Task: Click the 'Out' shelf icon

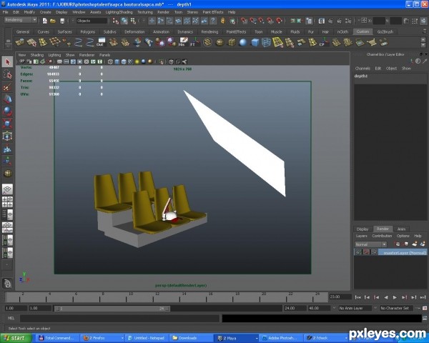Action: coord(100,42)
